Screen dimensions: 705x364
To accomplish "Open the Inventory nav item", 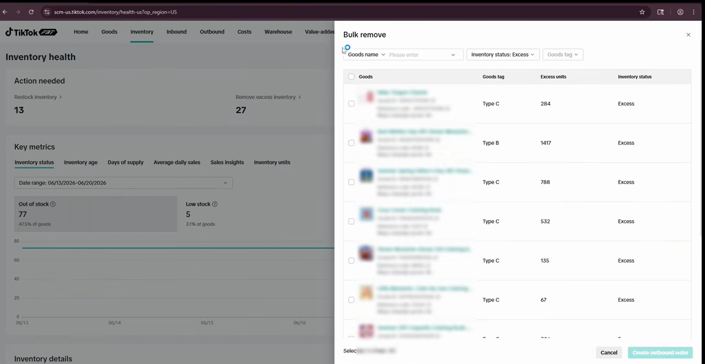I will point(142,32).
